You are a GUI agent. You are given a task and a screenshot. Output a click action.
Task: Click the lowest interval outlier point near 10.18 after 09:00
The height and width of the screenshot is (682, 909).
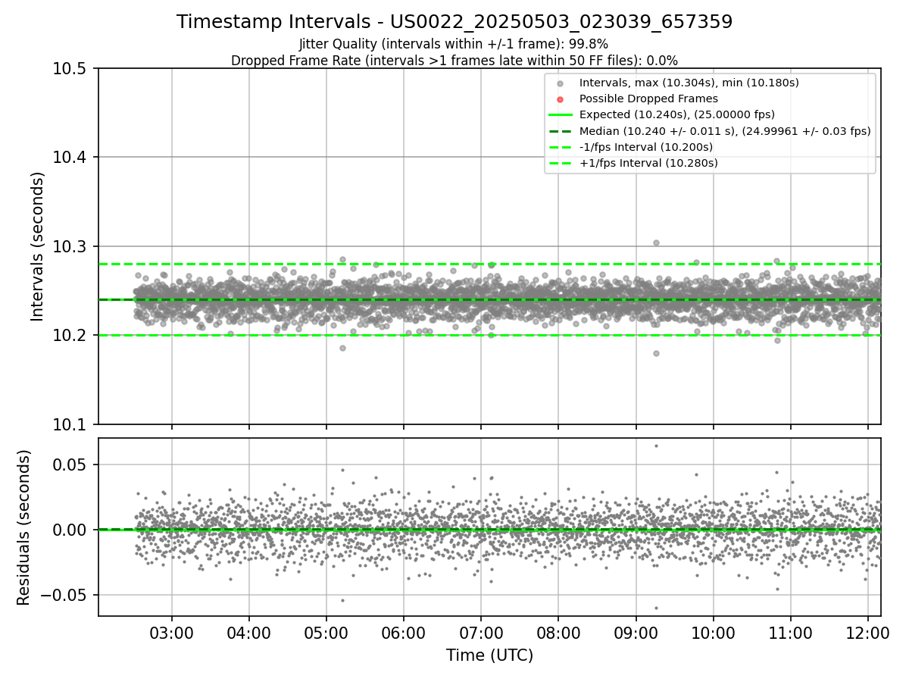pos(656,353)
